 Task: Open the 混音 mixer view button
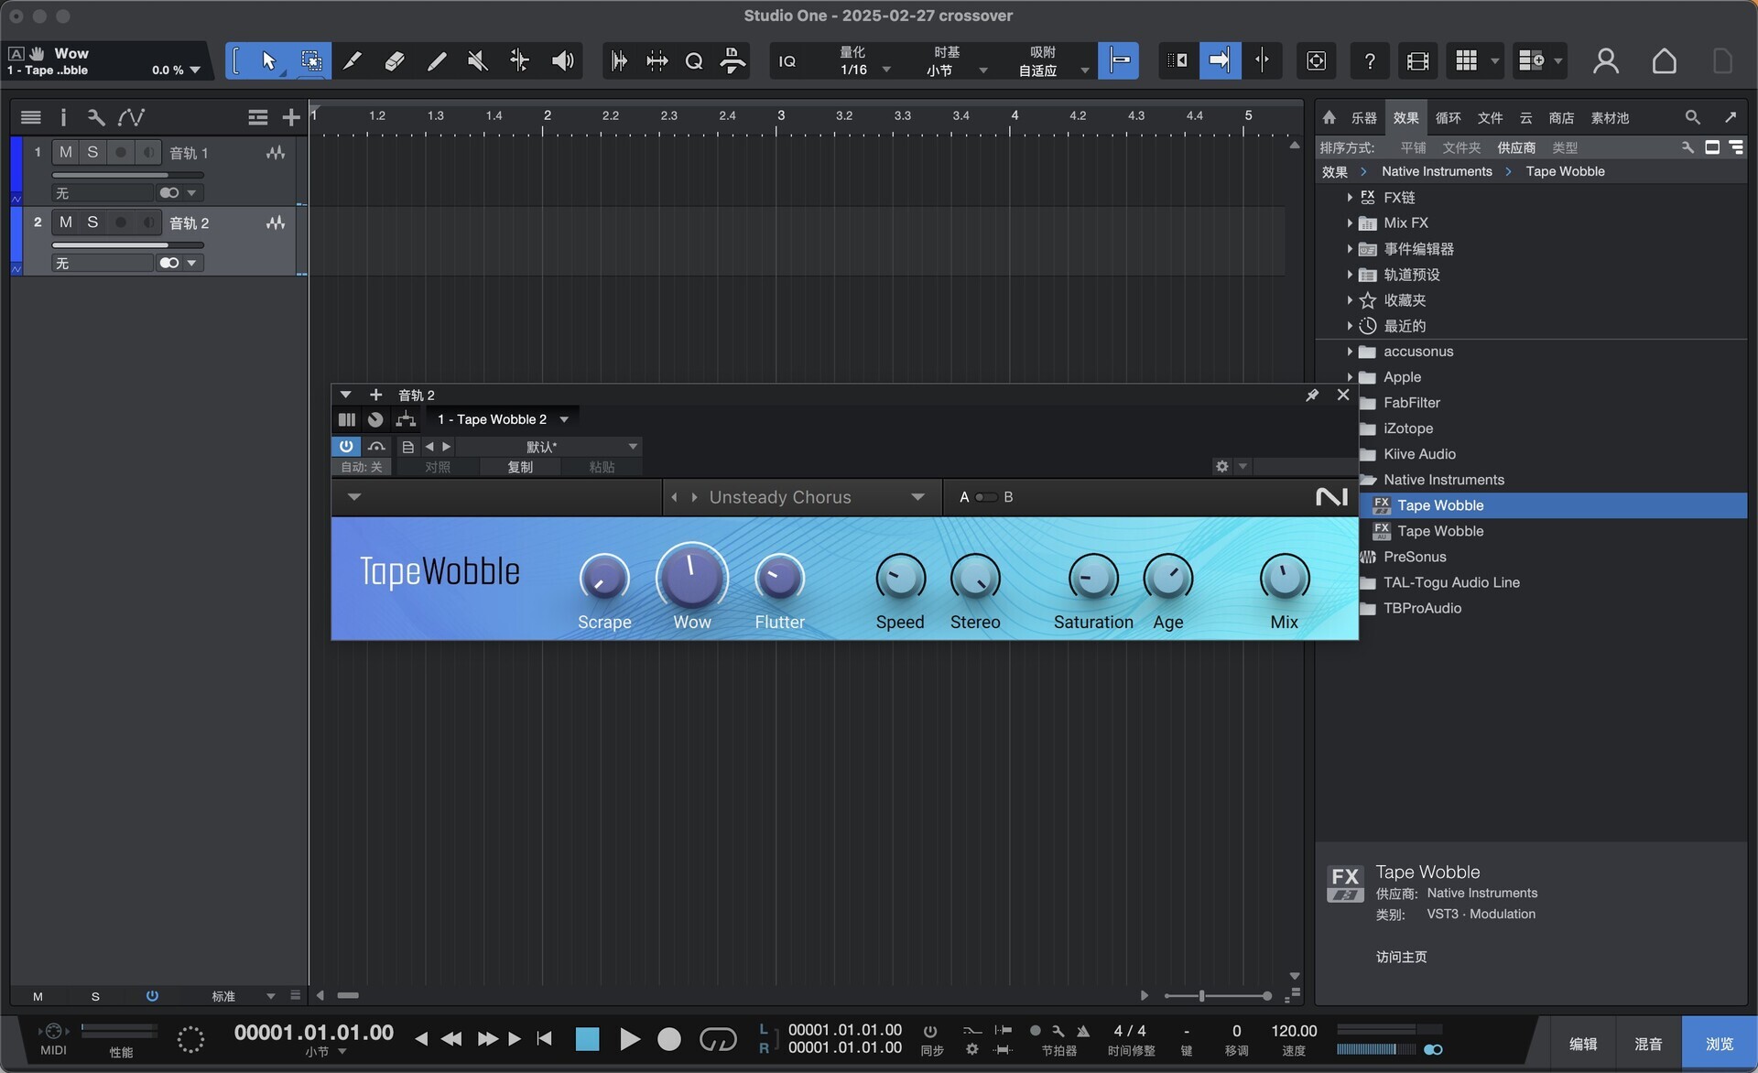[x=1648, y=1044]
